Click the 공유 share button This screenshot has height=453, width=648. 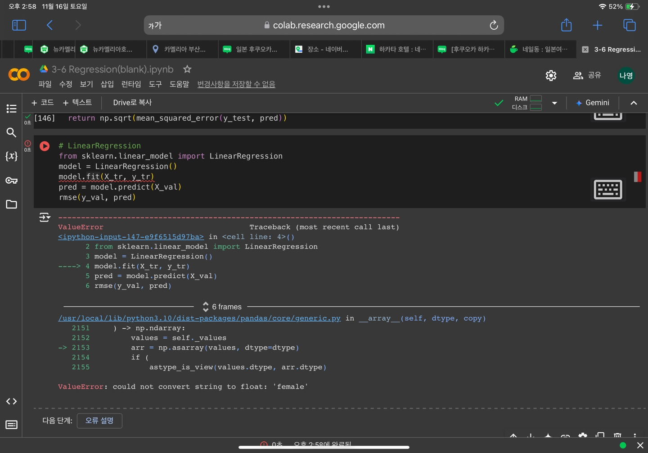[x=587, y=75]
